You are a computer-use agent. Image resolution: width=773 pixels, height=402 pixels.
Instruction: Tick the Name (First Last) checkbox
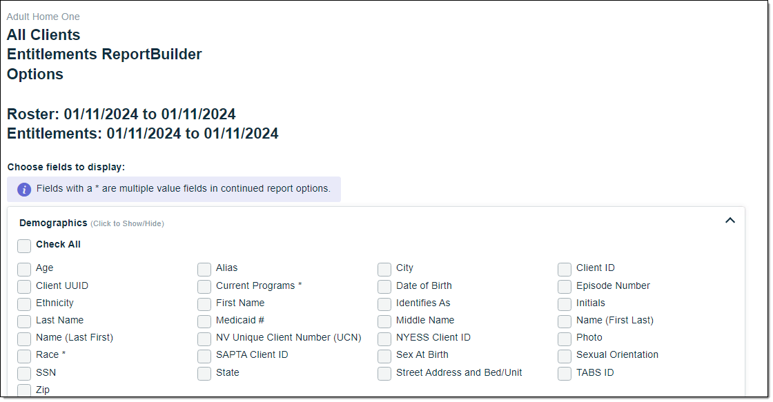565,321
